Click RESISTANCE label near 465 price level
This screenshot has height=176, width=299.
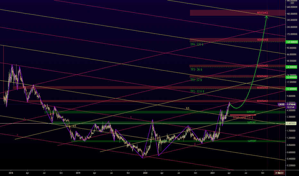point(262,13)
